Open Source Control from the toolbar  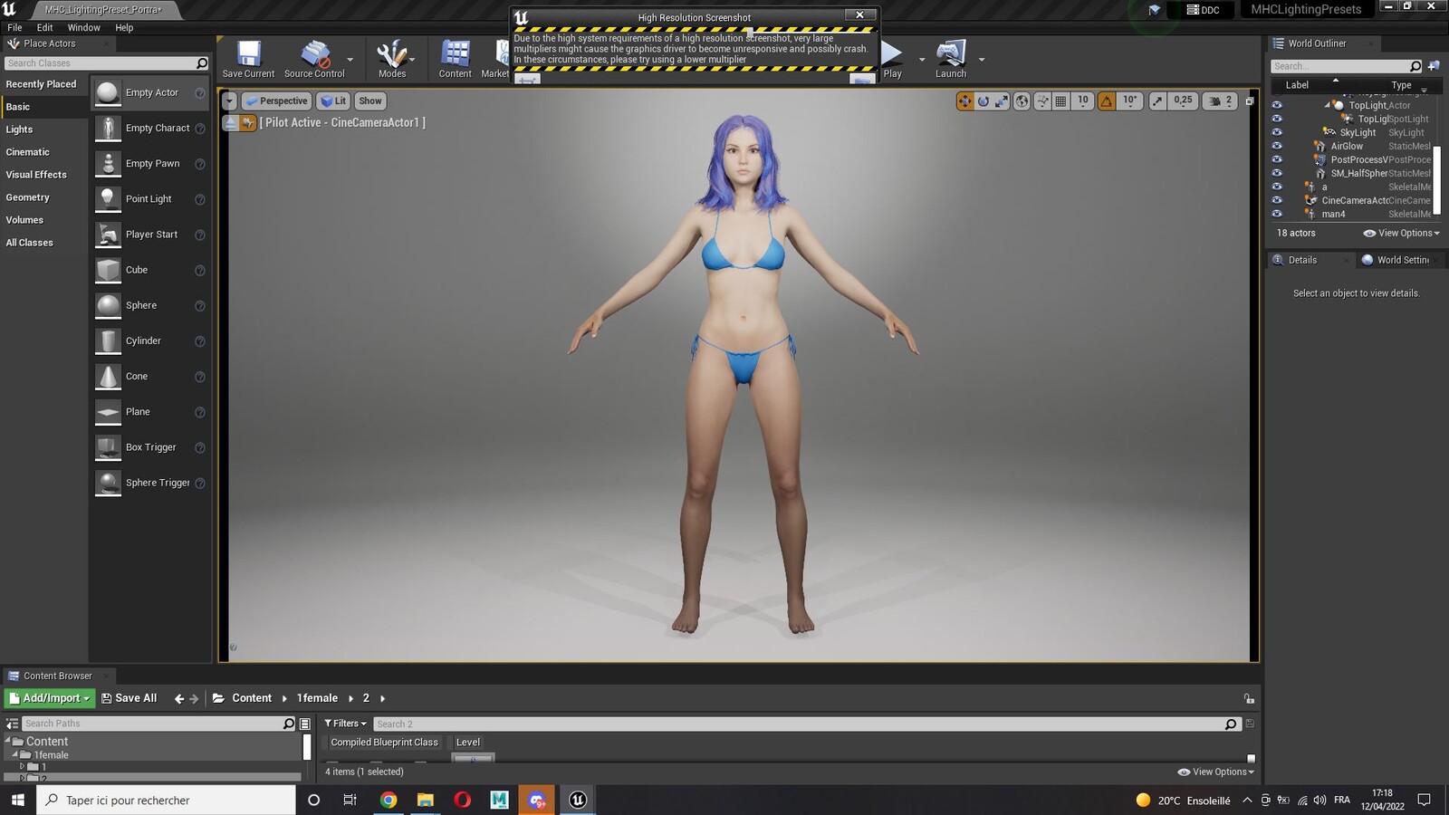point(314,59)
